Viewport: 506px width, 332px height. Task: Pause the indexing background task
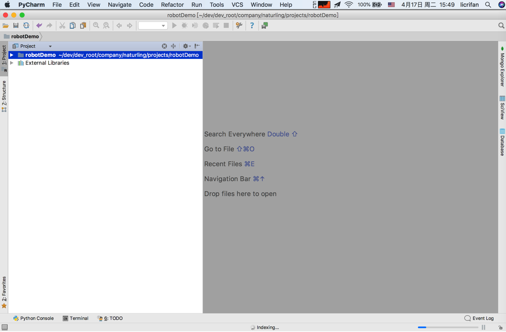pos(484,327)
